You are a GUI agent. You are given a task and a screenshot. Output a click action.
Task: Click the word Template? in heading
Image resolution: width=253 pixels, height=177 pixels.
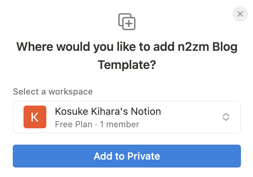[x=127, y=65]
